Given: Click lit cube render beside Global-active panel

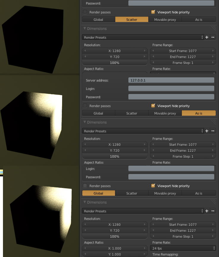Looking at the screenshot, I should point(41,219).
